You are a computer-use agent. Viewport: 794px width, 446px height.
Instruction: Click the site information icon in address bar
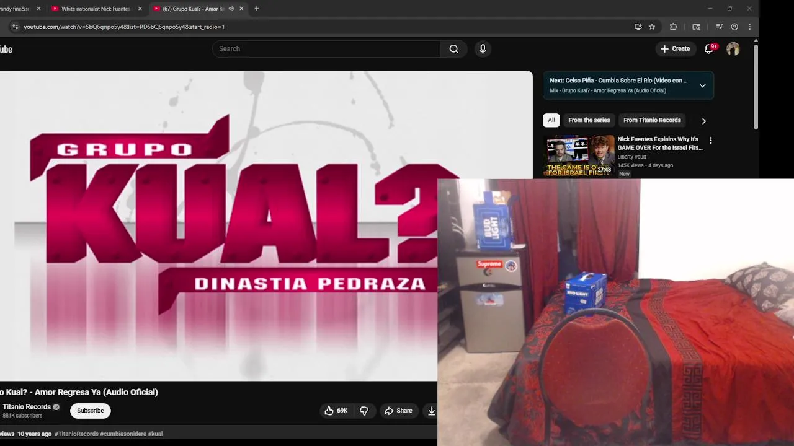pos(15,27)
